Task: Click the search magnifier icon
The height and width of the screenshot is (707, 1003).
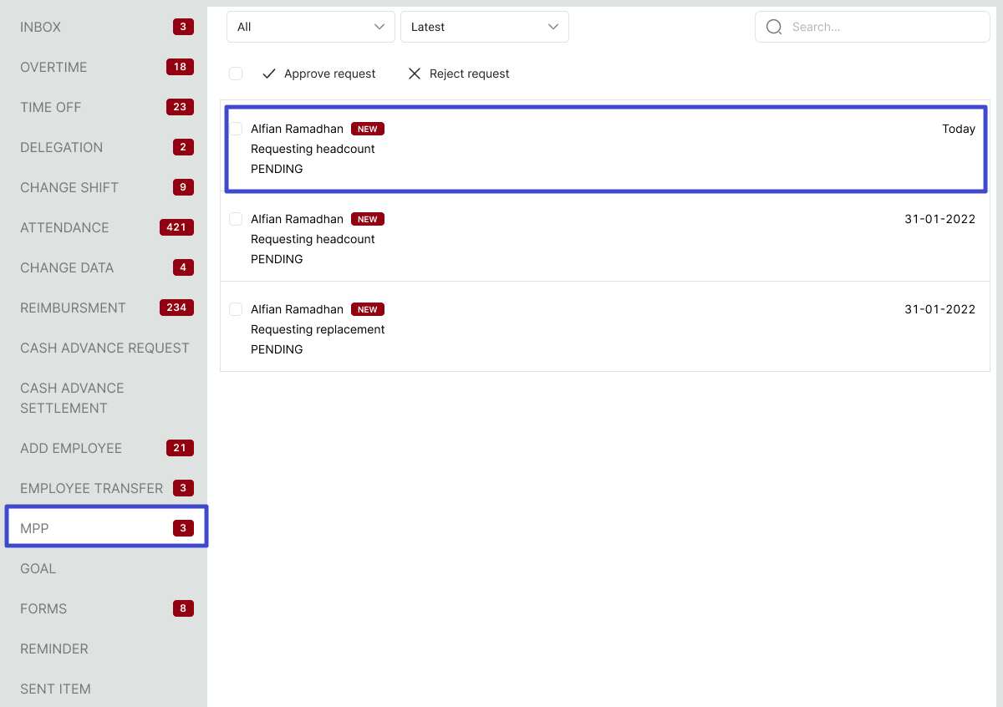Action: [x=774, y=27]
